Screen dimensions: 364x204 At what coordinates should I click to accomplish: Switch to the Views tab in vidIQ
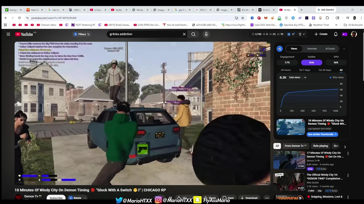pyautogui.click(x=294, y=49)
